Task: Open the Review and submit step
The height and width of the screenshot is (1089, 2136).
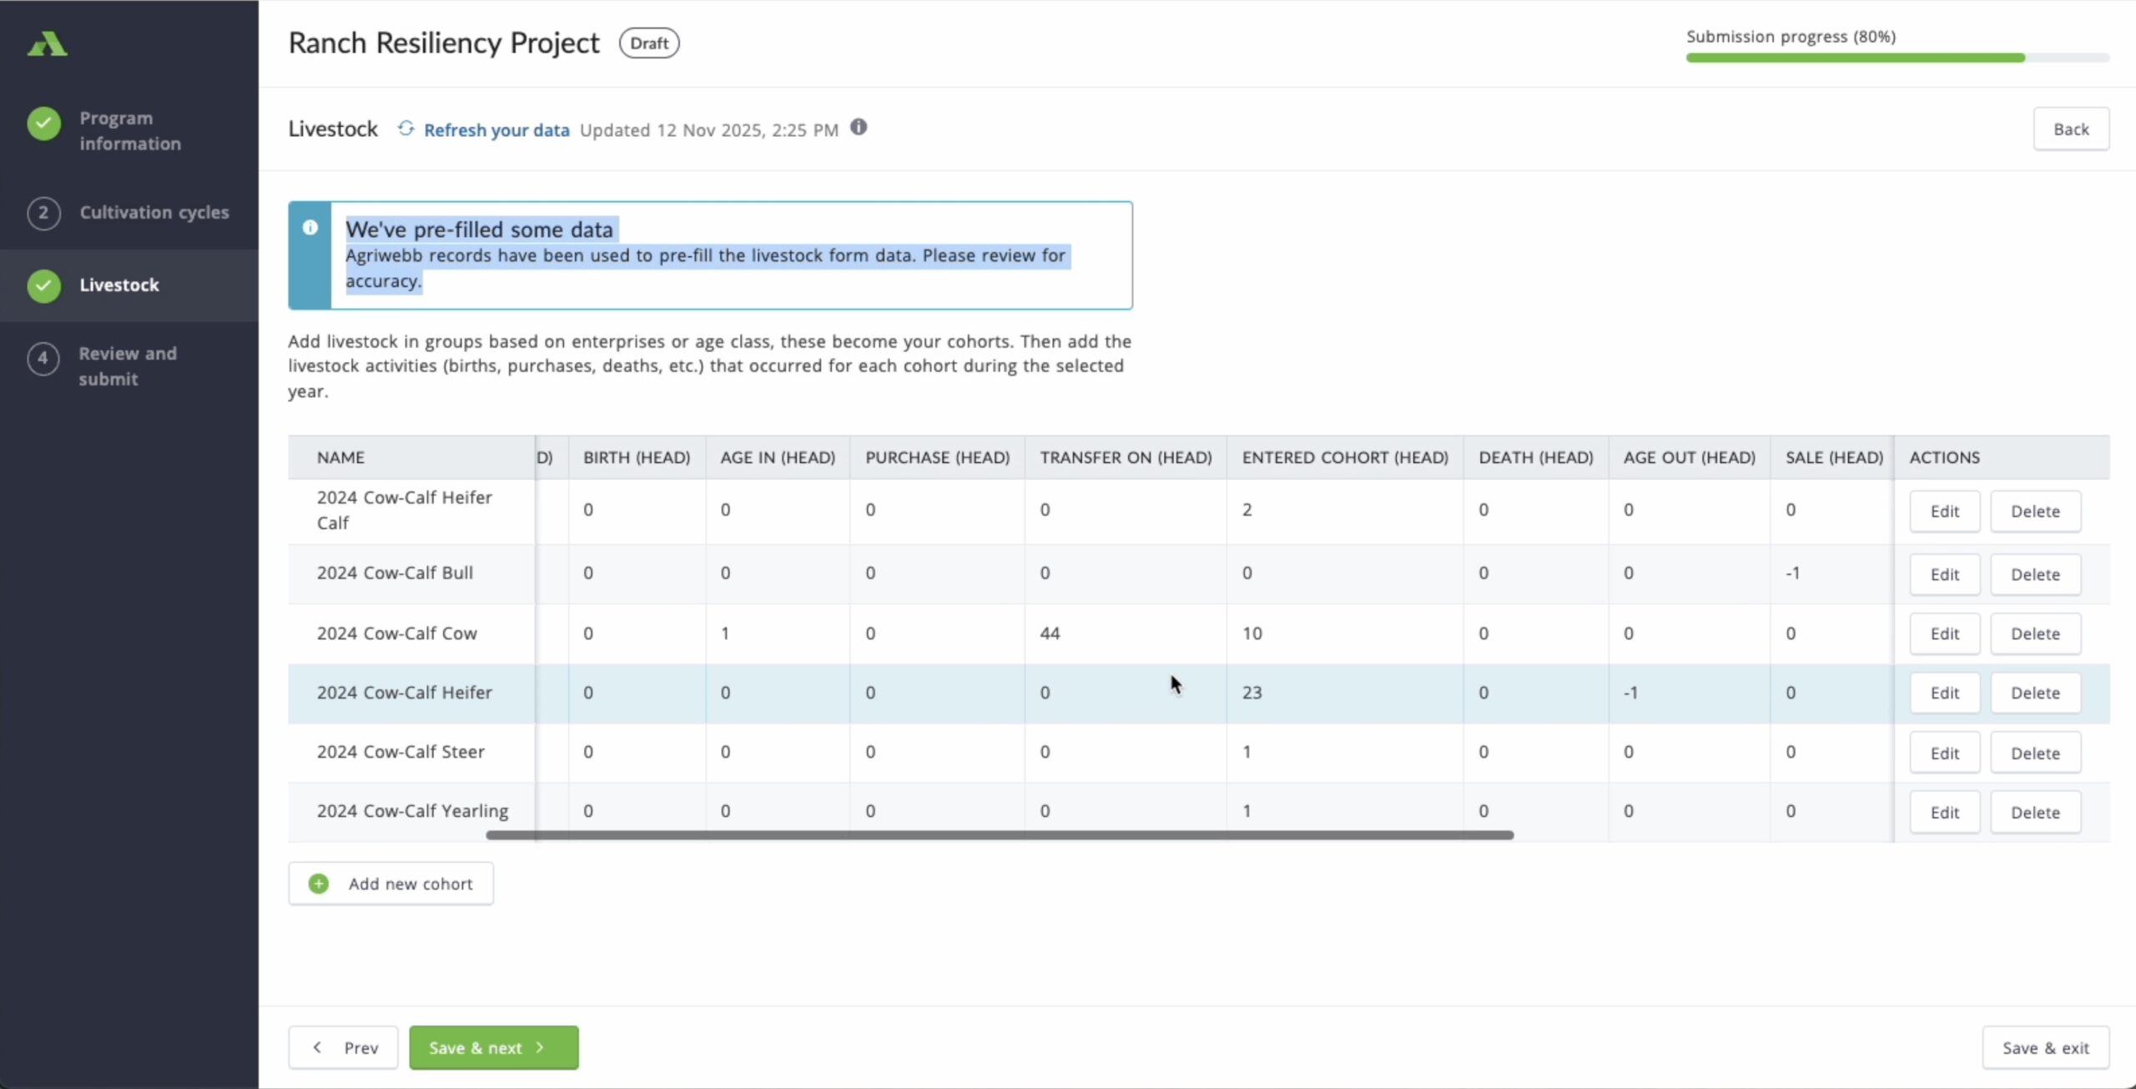Action: coord(127,366)
